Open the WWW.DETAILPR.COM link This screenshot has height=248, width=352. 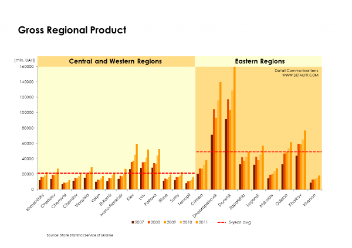click(x=300, y=75)
